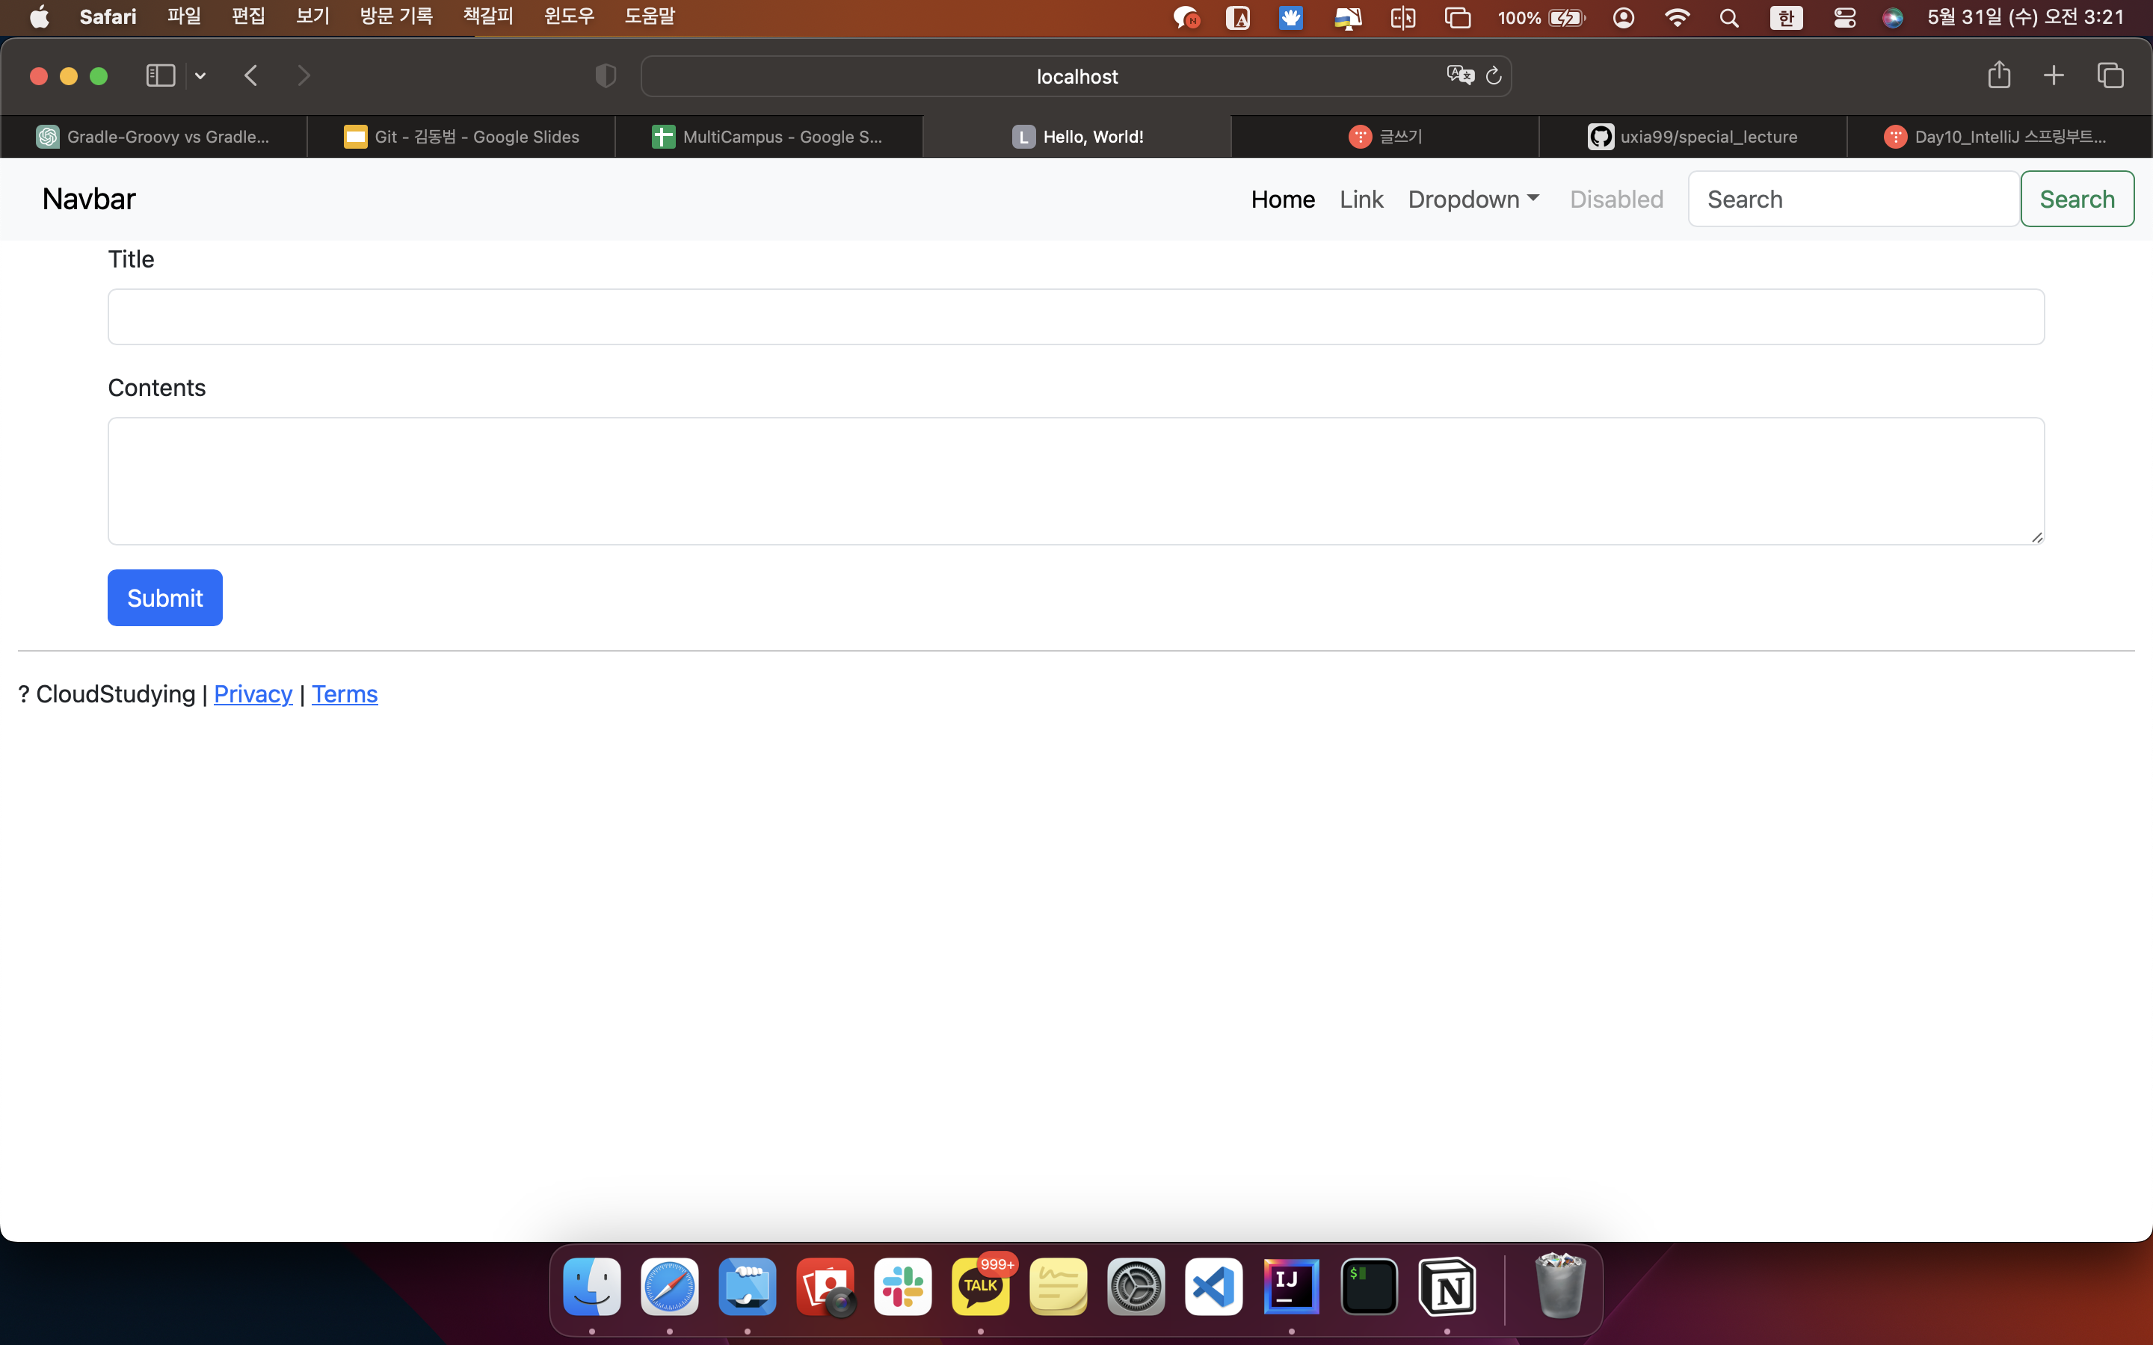Click the battery status icon

pyautogui.click(x=1567, y=18)
